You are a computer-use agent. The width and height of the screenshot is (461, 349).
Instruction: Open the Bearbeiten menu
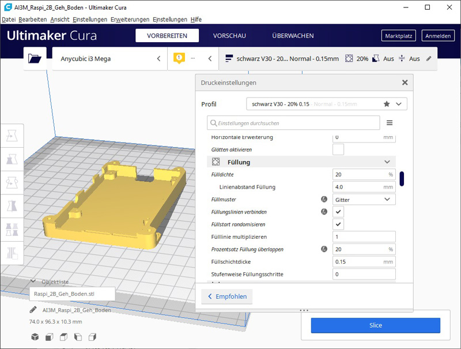click(x=33, y=20)
